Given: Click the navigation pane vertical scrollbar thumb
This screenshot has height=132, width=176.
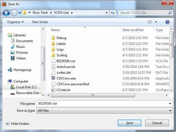Looking at the screenshot, I should [43, 64].
